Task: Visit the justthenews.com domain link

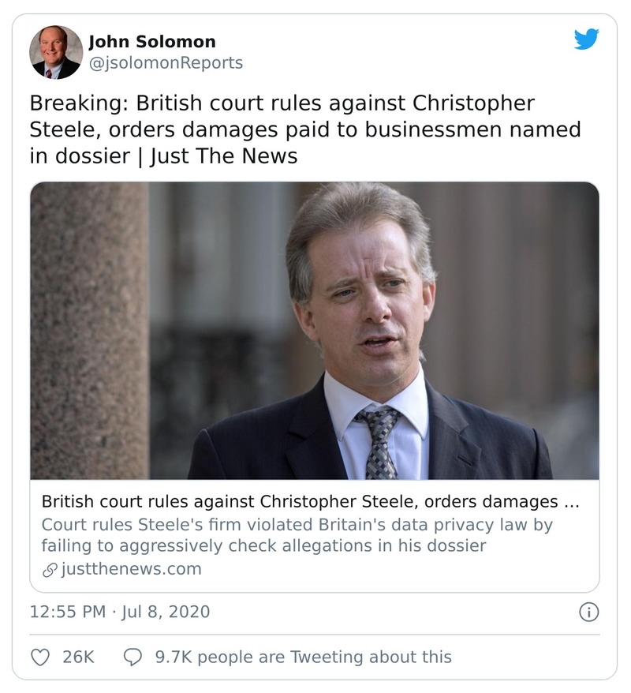Action: pos(131,569)
